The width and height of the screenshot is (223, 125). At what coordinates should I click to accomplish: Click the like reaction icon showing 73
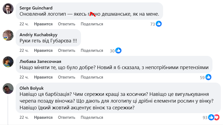click(159, 24)
